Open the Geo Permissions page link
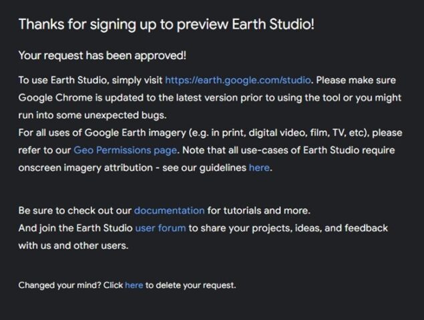 tap(126, 150)
